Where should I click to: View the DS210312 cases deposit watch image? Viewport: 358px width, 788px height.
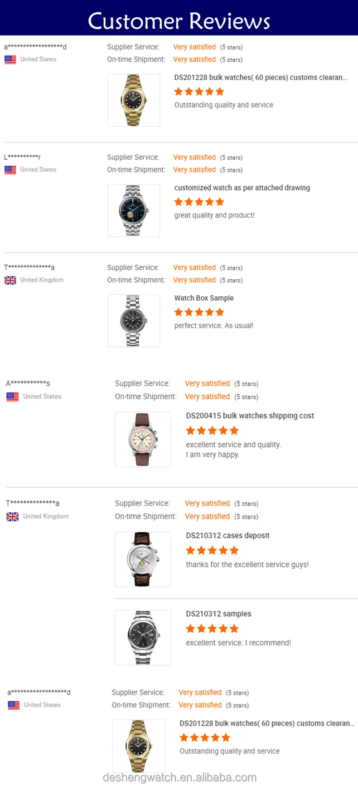143,560
